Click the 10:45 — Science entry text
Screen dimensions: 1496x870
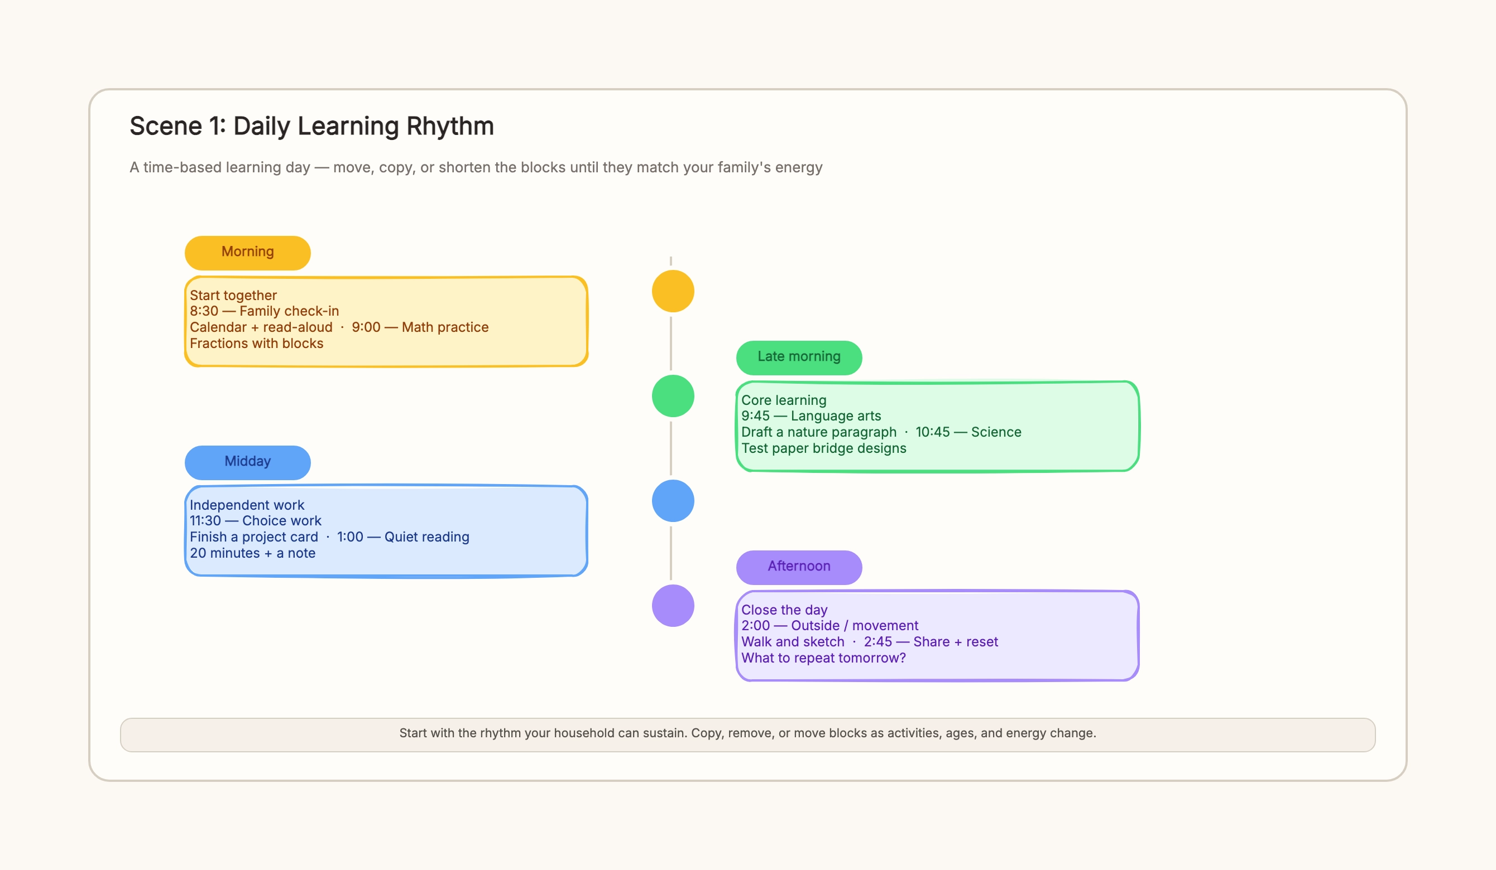click(x=968, y=432)
